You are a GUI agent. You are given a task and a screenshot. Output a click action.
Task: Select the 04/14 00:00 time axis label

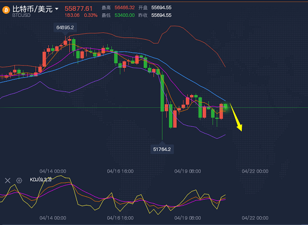53,171
